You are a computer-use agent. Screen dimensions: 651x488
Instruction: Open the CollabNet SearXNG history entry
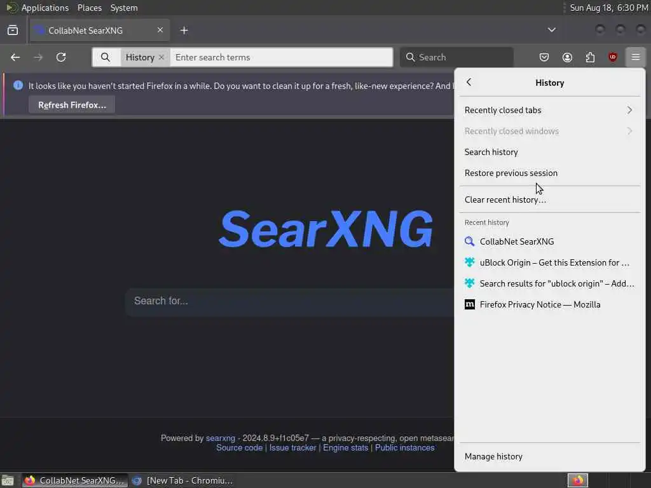pos(549,241)
